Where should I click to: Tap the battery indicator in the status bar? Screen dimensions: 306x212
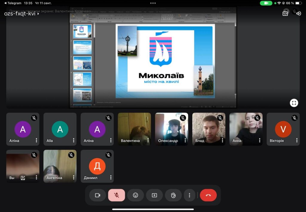click(x=299, y=3)
